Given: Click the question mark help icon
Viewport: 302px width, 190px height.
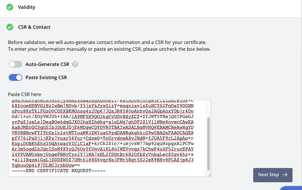Looking at the screenshot, I should coord(75,64).
